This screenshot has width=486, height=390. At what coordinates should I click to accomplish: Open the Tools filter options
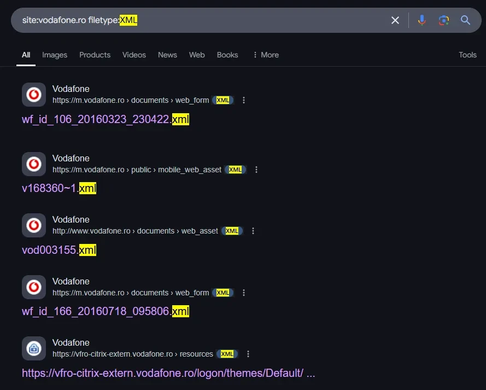pos(467,55)
